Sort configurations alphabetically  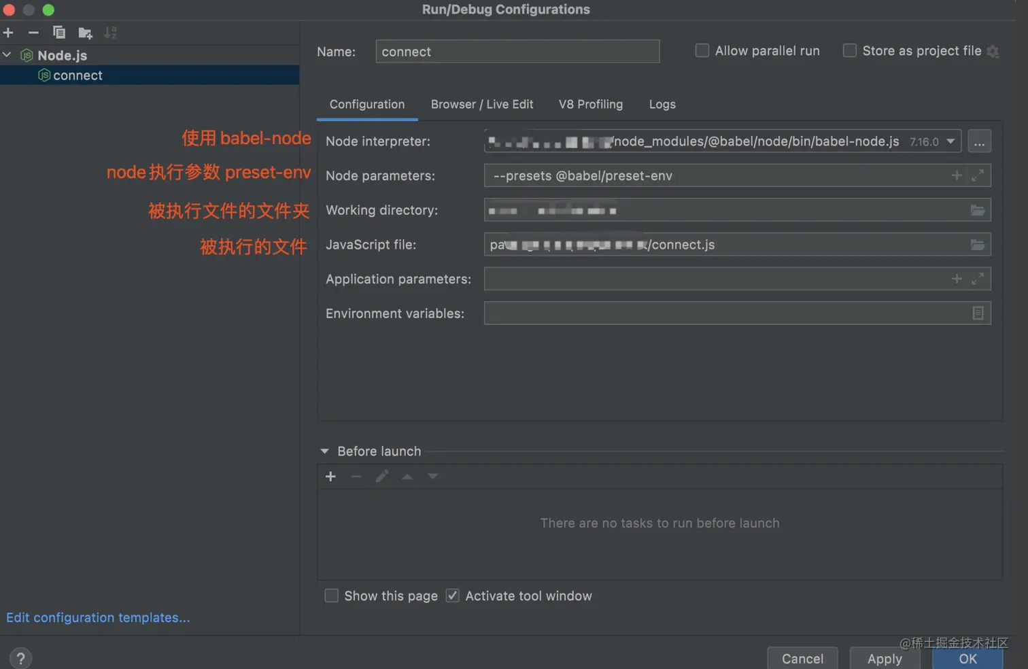tap(111, 33)
